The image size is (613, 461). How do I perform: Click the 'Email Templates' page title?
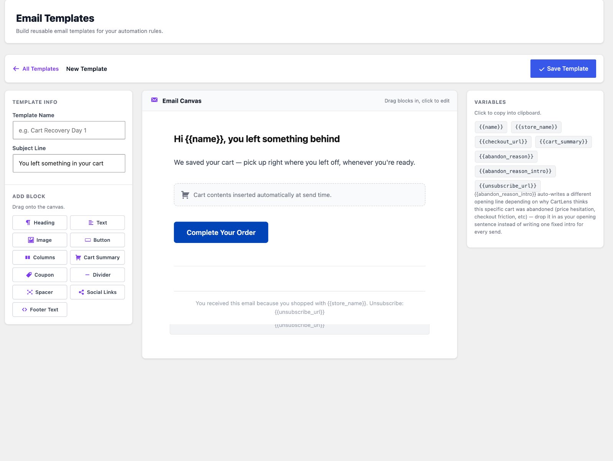click(55, 18)
